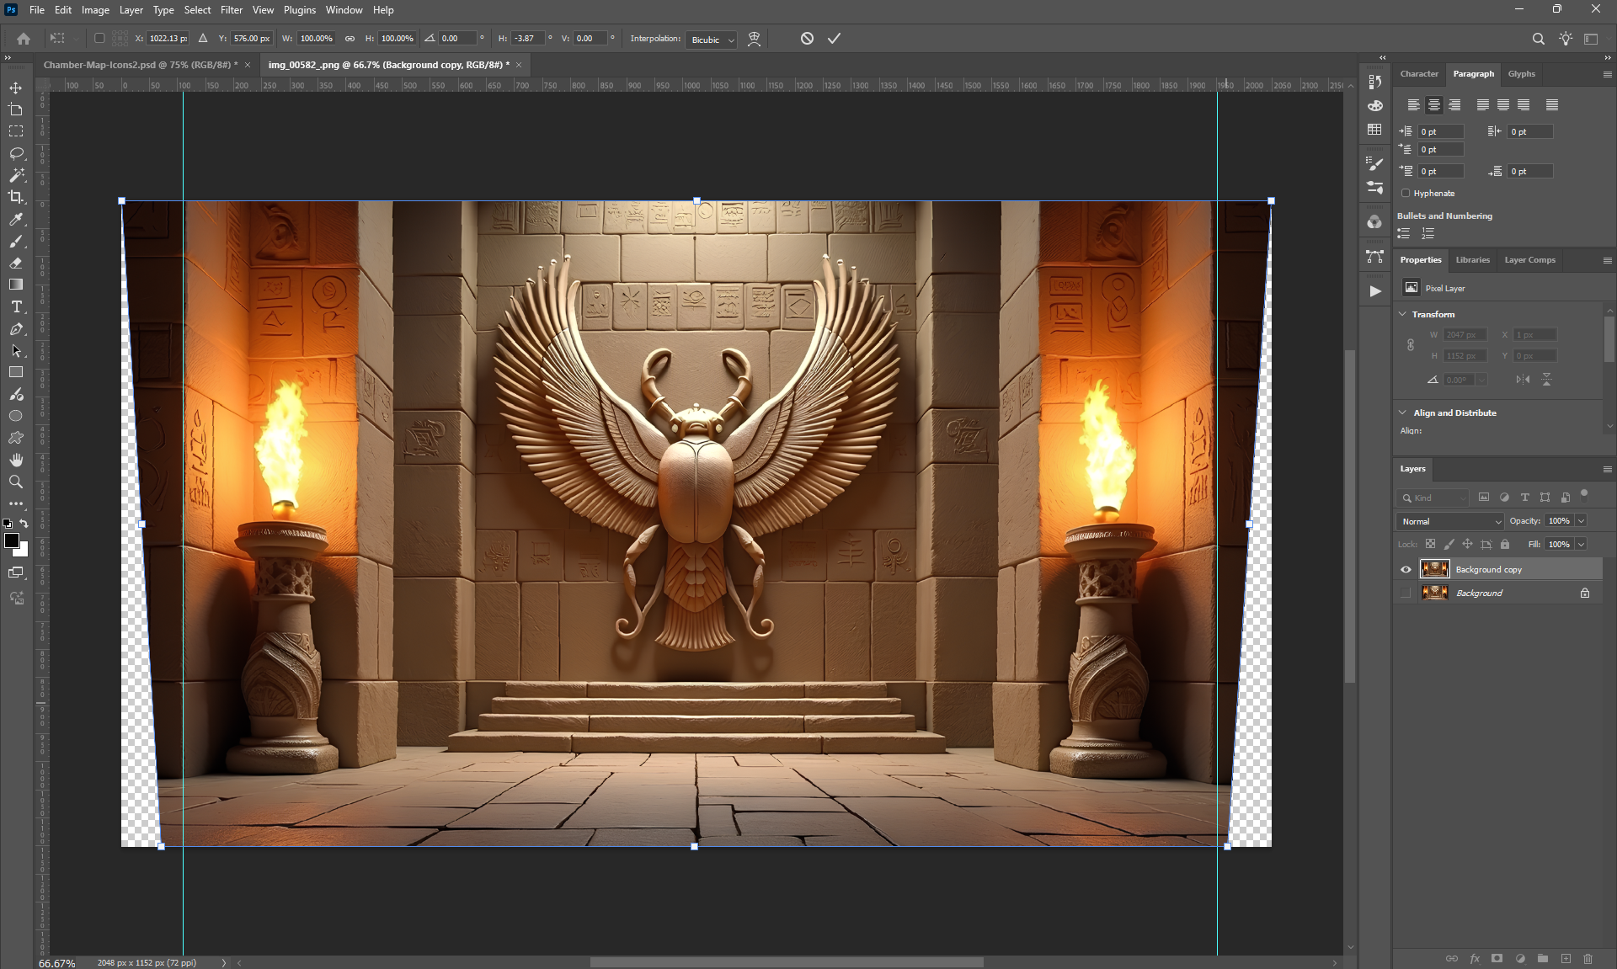Image resolution: width=1617 pixels, height=969 pixels.
Task: Hide the Background copy layer
Action: coord(1406,570)
